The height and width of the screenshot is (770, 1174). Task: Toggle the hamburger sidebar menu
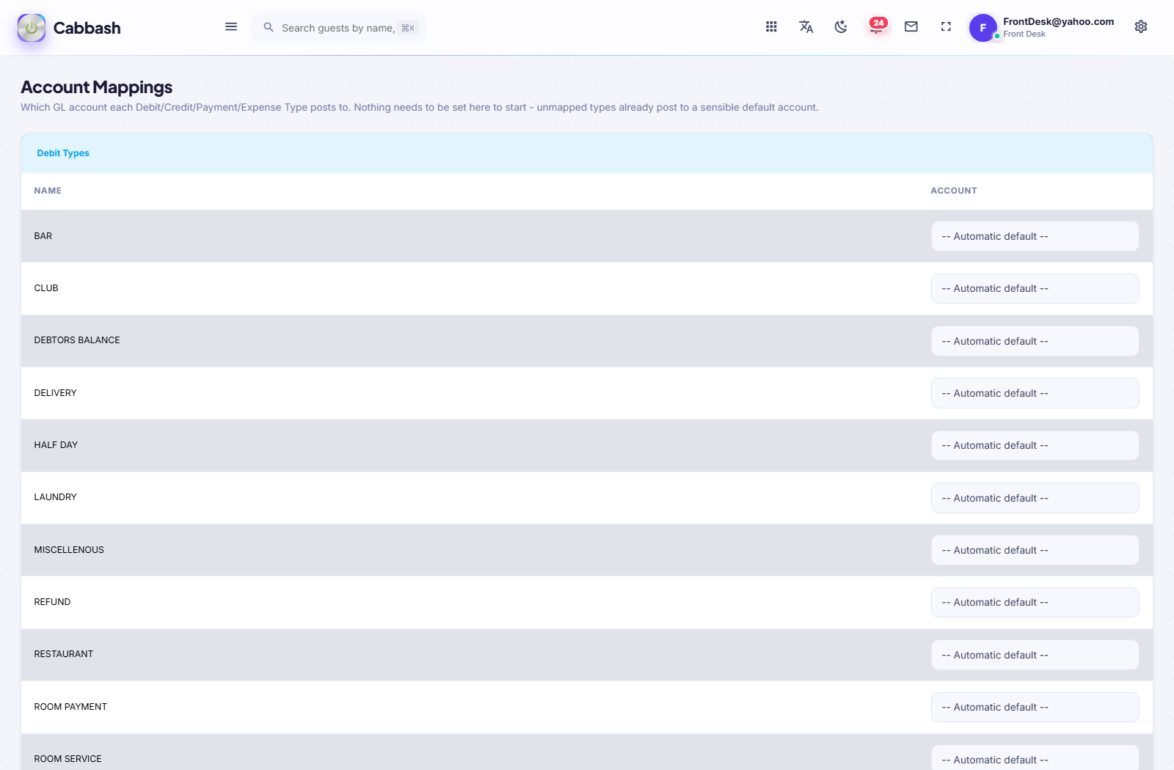click(231, 27)
